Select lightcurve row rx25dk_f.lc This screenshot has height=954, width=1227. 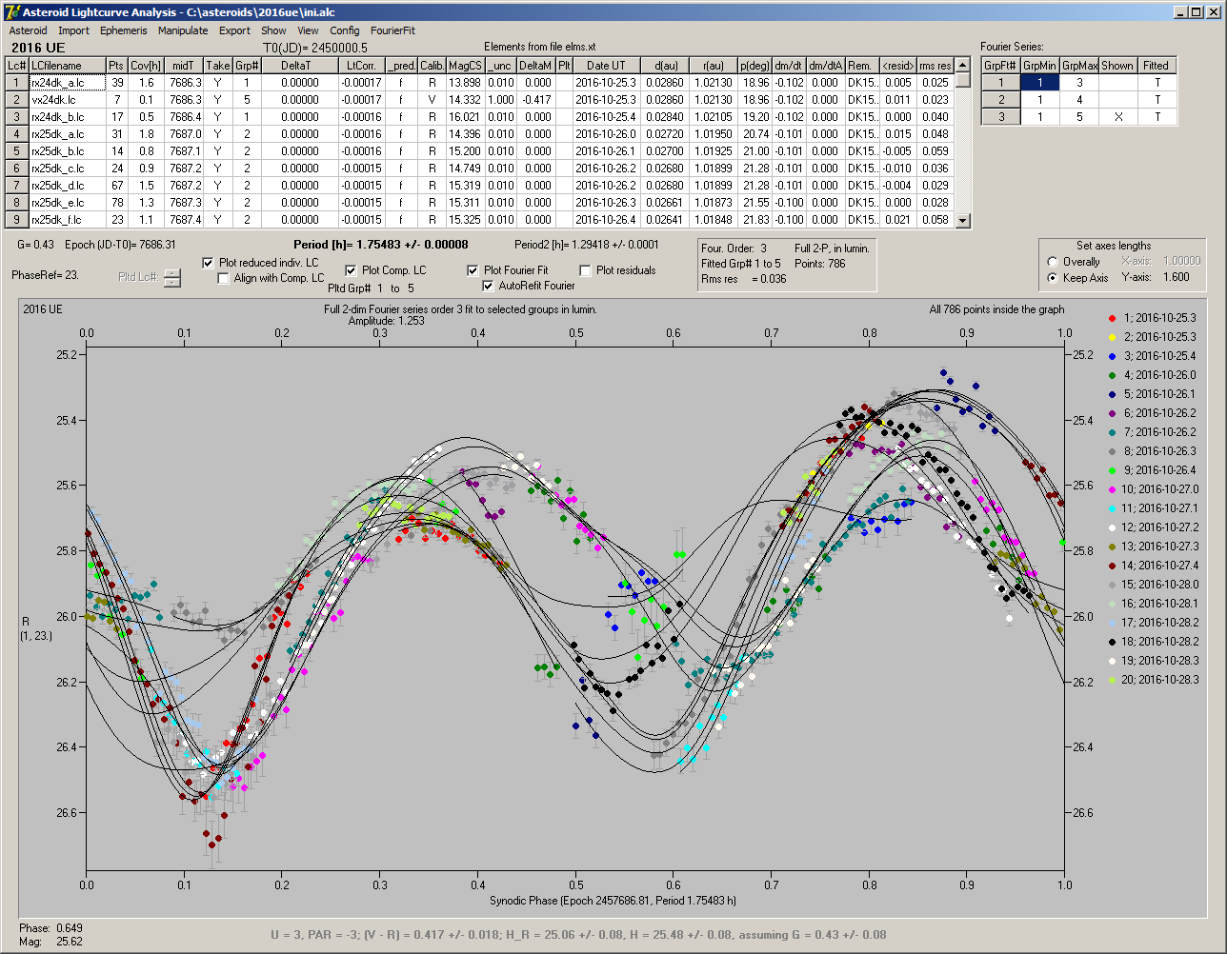pyautogui.click(x=480, y=220)
